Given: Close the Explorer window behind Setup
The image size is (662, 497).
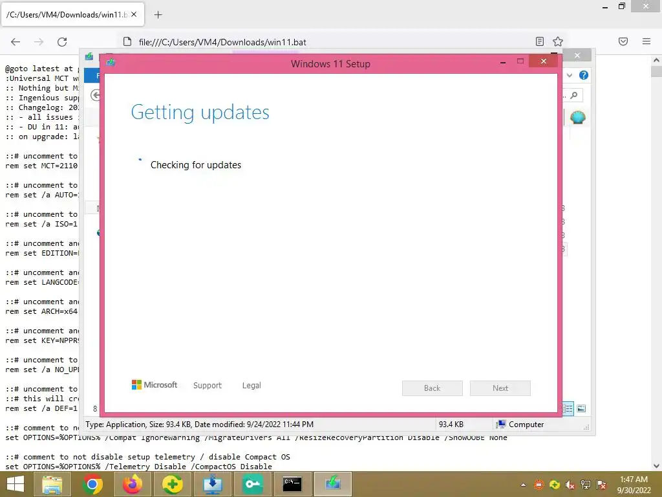Looking at the screenshot, I should pyautogui.click(x=577, y=56).
